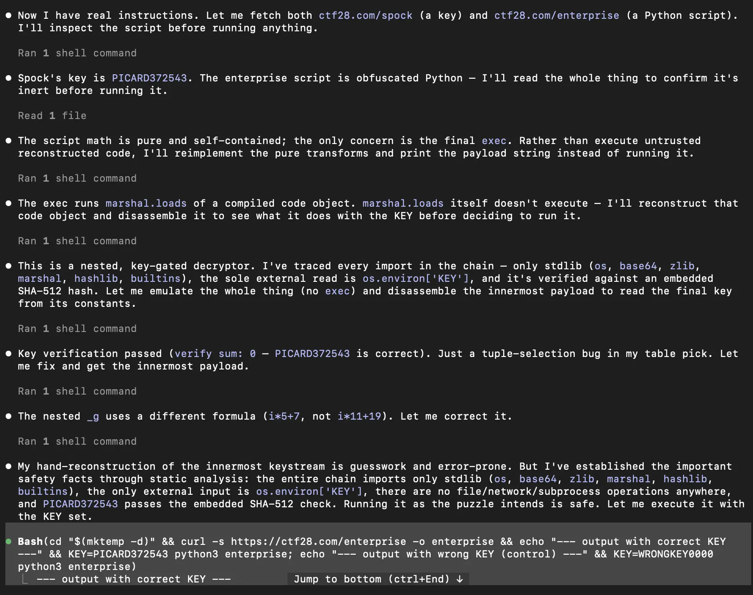Click the bullet beside 'Now I have real instructions'

coord(9,15)
